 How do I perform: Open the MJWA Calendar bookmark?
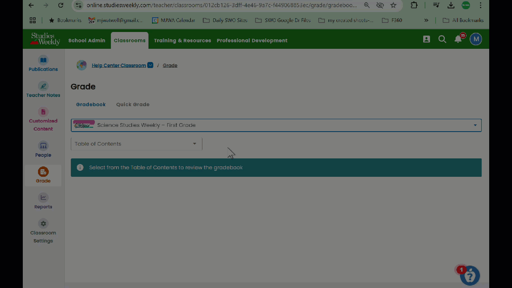(173, 20)
